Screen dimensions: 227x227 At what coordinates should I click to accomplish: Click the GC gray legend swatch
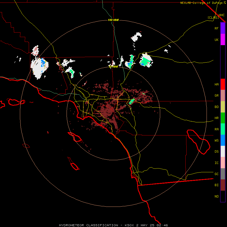223,174
